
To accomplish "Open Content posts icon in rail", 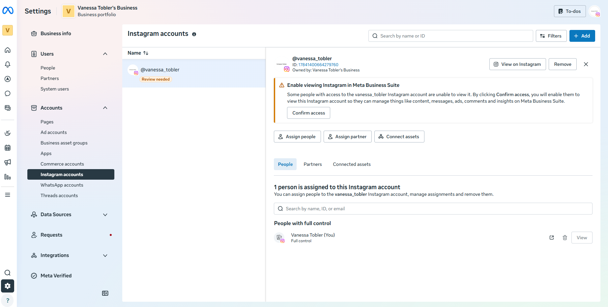I will point(8,108).
